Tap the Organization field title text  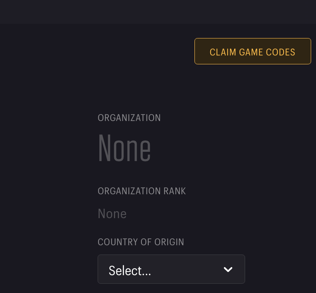(129, 118)
